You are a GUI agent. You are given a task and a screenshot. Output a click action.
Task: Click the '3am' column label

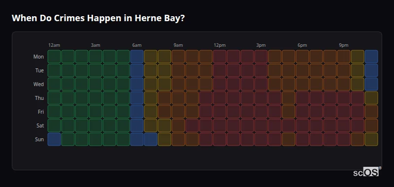pos(96,45)
